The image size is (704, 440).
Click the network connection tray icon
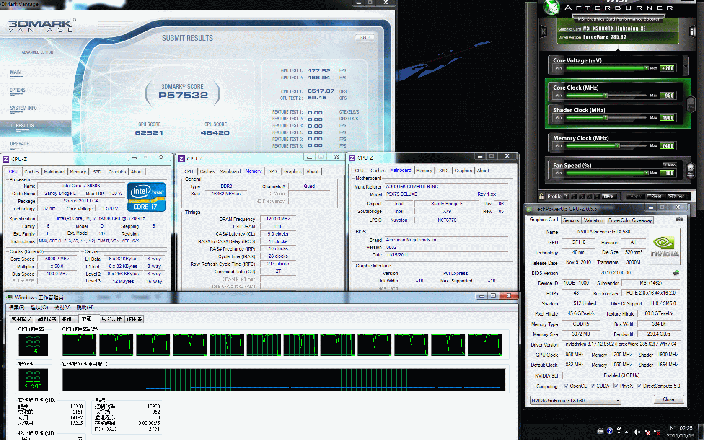[x=657, y=432]
